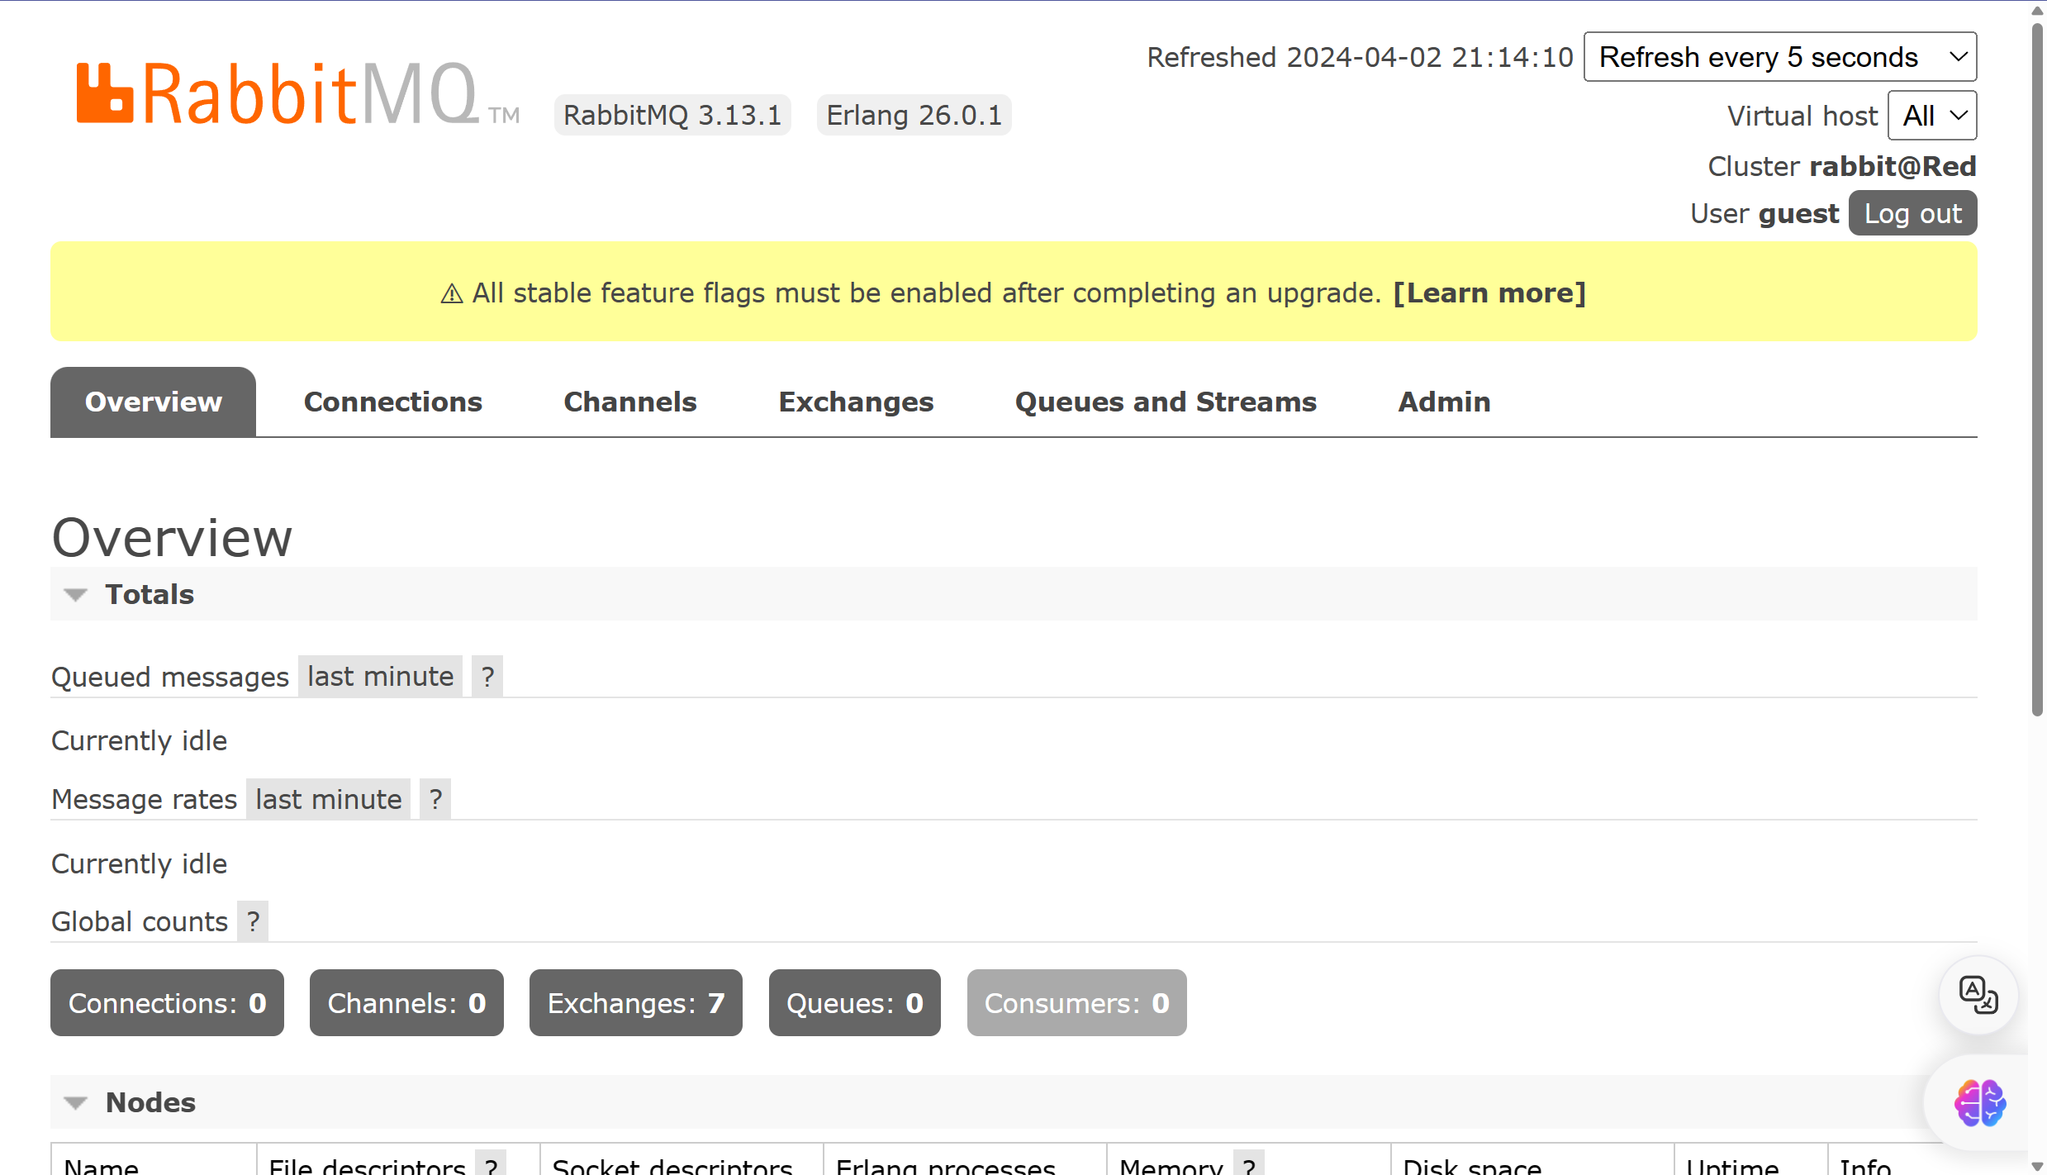The width and height of the screenshot is (2047, 1175).
Task: Open the Learn more link in warning banner
Action: 1489,293
